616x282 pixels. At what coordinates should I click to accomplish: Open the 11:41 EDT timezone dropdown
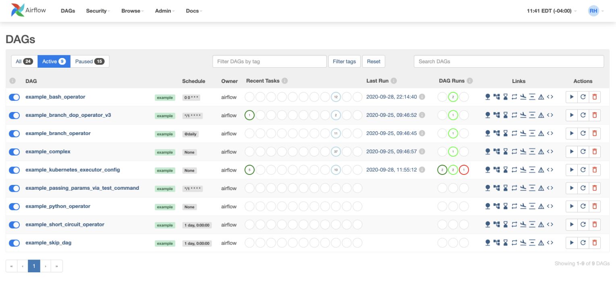[x=551, y=11]
